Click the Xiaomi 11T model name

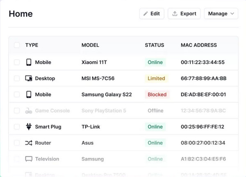94,62
